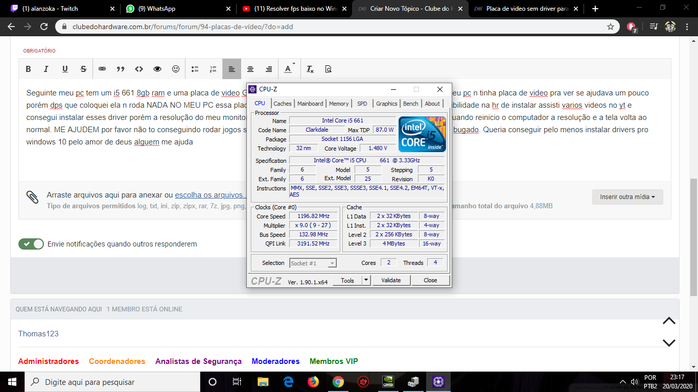Image resolution: width=698 pixels, height=392 pixels.
Task: Click the Close button in CPU-Z
Action: click(431, 280)
